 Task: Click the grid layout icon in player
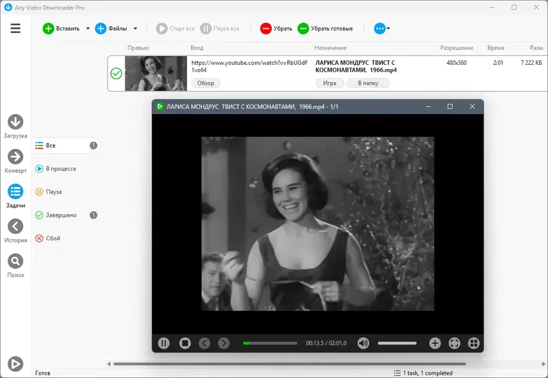474,343
